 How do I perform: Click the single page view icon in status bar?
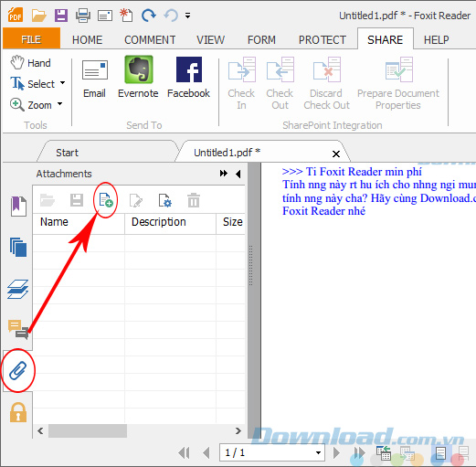click(440, 453)
